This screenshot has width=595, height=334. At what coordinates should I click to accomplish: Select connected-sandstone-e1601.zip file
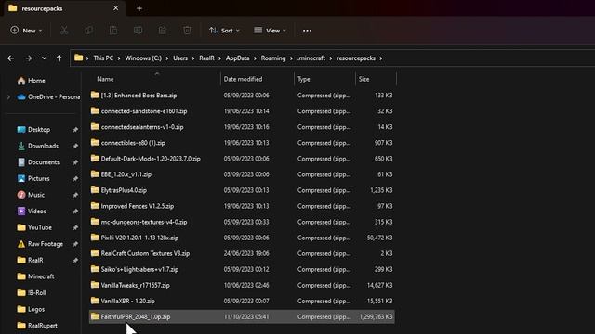coord(242,111)
